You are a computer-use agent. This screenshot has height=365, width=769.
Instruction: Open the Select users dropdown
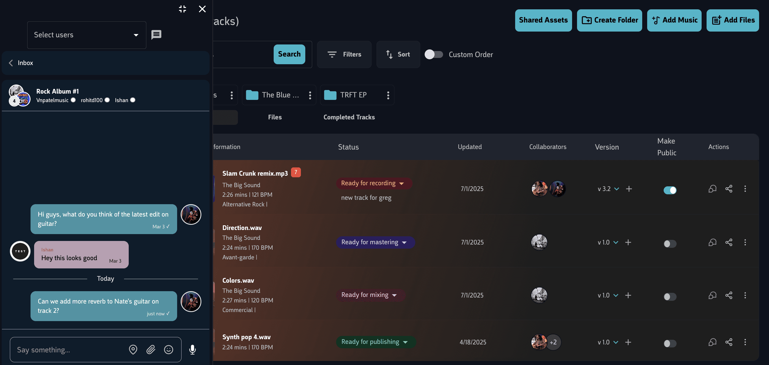(x=87, y=35)
